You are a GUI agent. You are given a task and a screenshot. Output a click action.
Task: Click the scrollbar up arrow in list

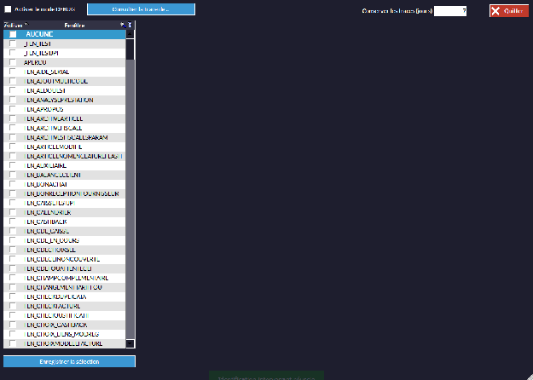tap(130, 34)
